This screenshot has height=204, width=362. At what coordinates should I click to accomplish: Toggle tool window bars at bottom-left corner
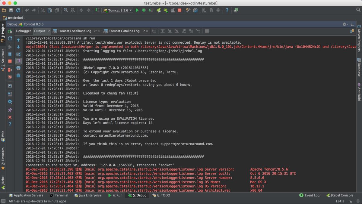point(3,201)
